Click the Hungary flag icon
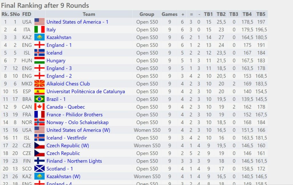The height and width of the screenshot is (185, 293). pyautogui.click(x=39, y=61)
